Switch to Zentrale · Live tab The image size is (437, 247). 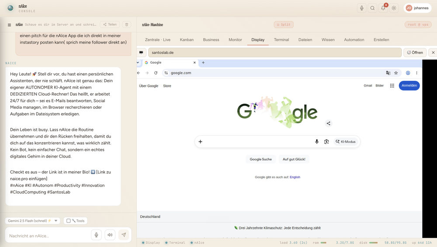click(157, 40)
